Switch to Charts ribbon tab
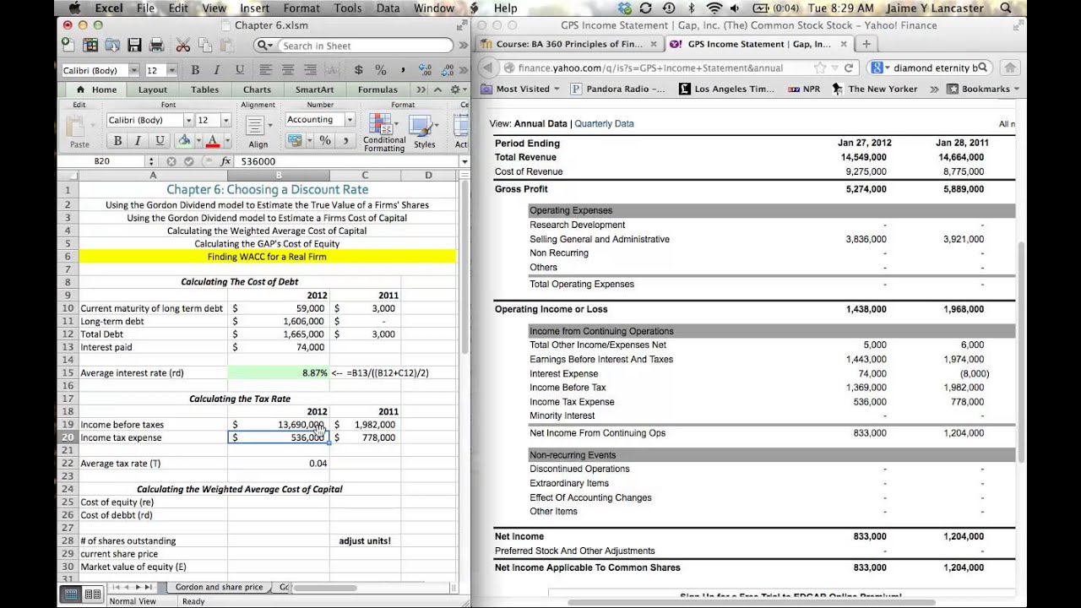 (258, 90)
